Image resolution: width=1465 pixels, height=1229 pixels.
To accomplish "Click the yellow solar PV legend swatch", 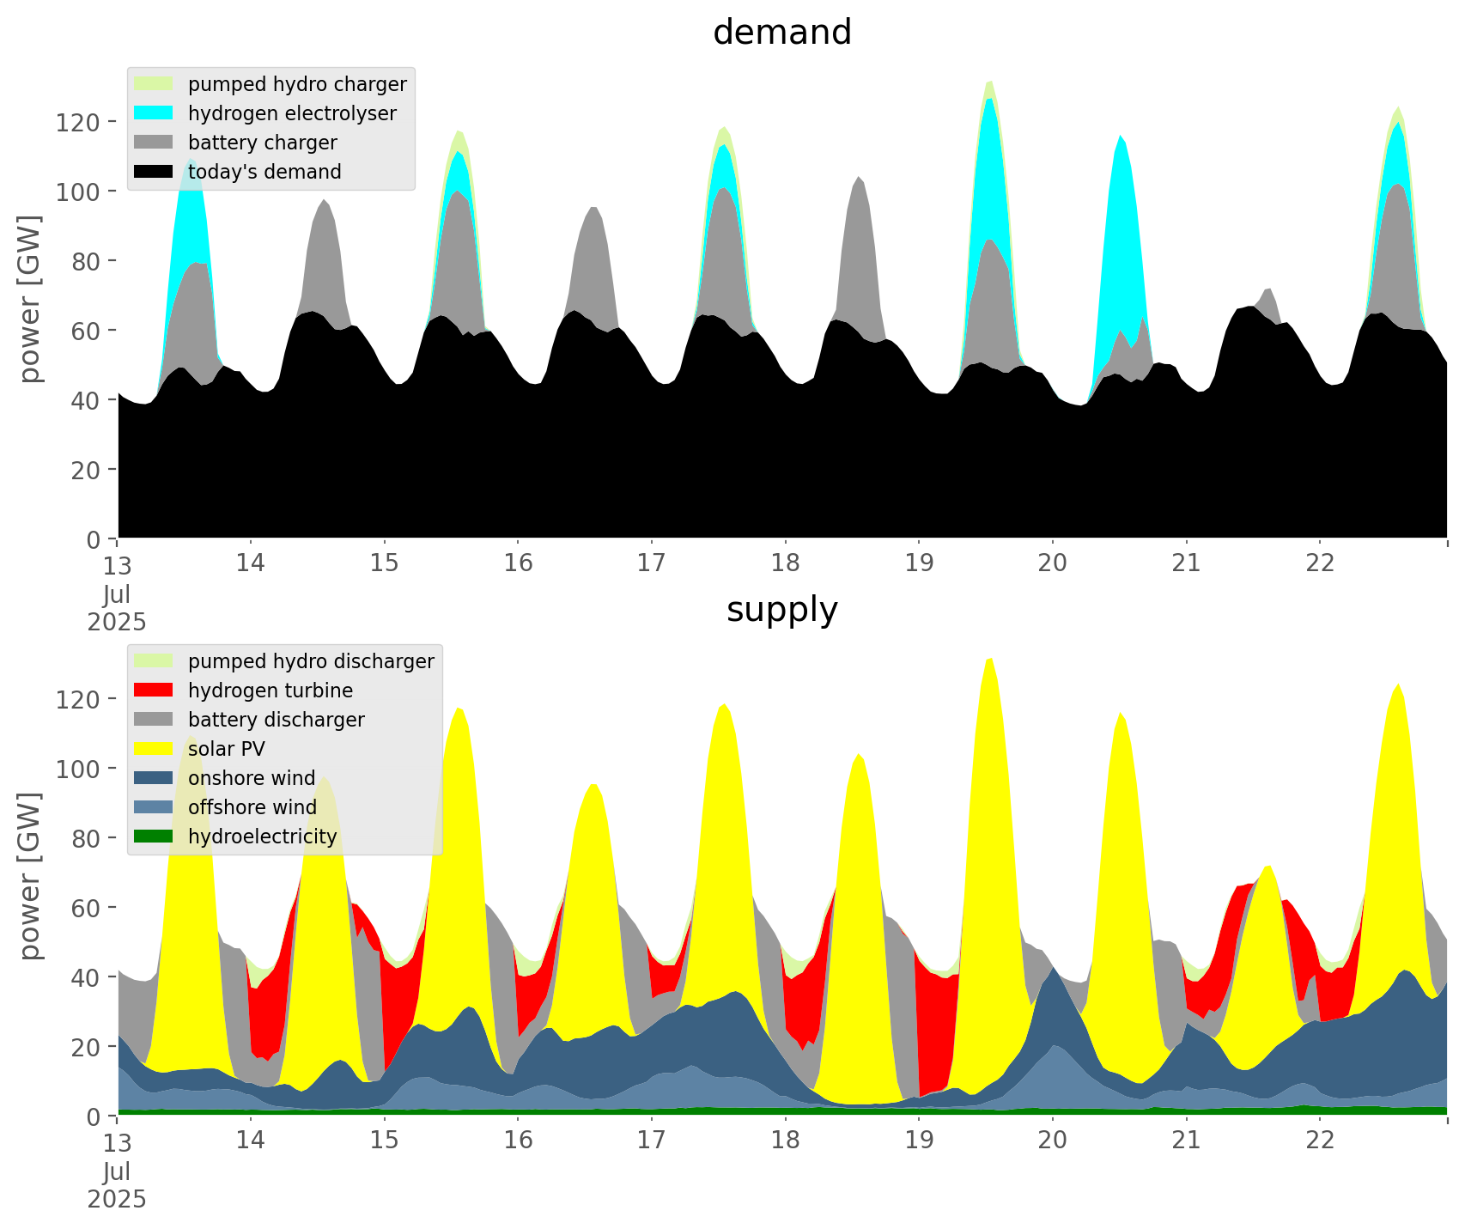I will [154, 749].
